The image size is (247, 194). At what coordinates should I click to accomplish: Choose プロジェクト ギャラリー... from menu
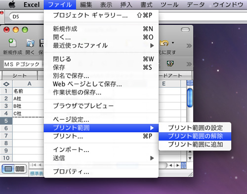coord(101,15)
